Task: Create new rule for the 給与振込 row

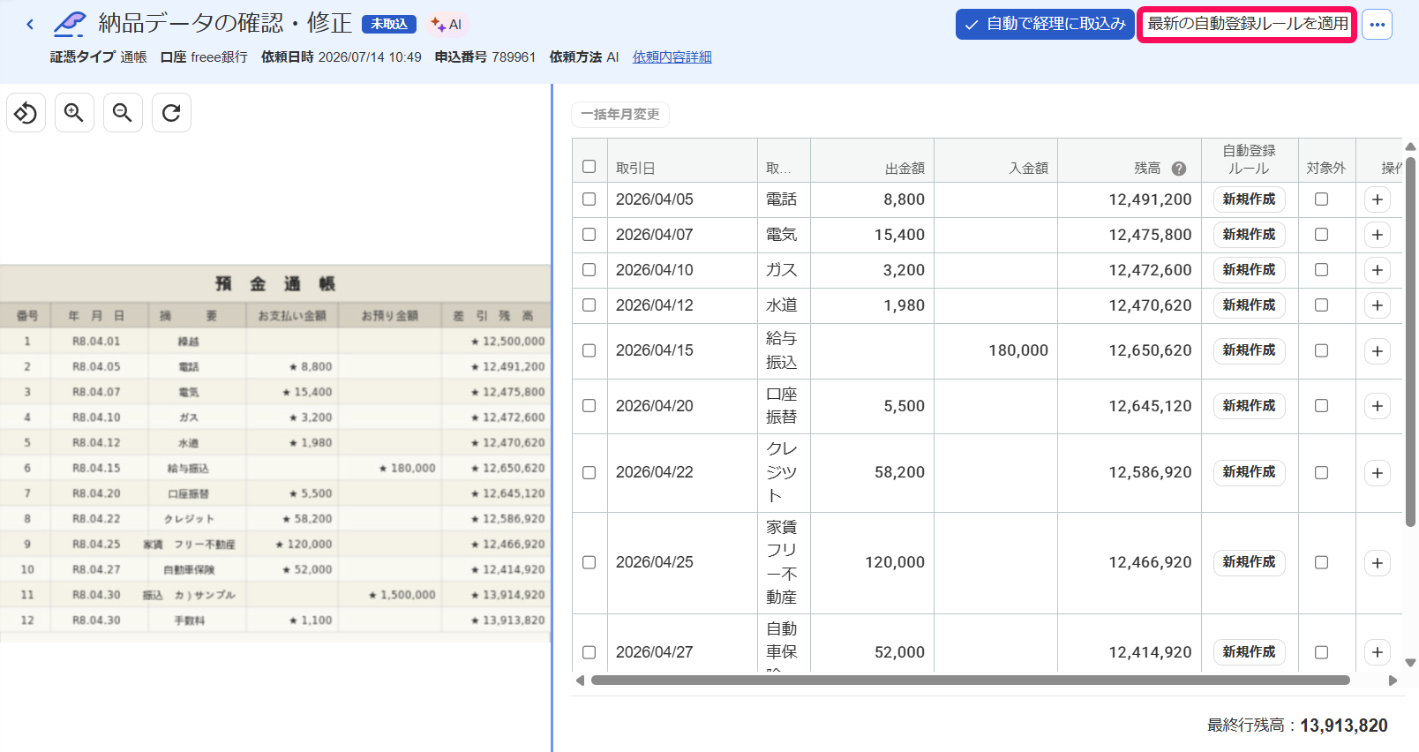Action: 1249,350
